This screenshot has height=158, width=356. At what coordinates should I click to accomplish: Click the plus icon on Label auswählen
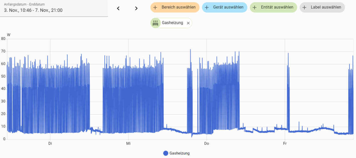304,7
